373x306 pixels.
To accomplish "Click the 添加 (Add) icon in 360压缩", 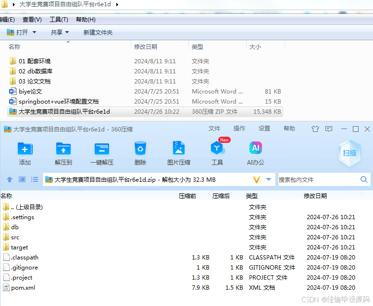I will [x=25, y=149].
